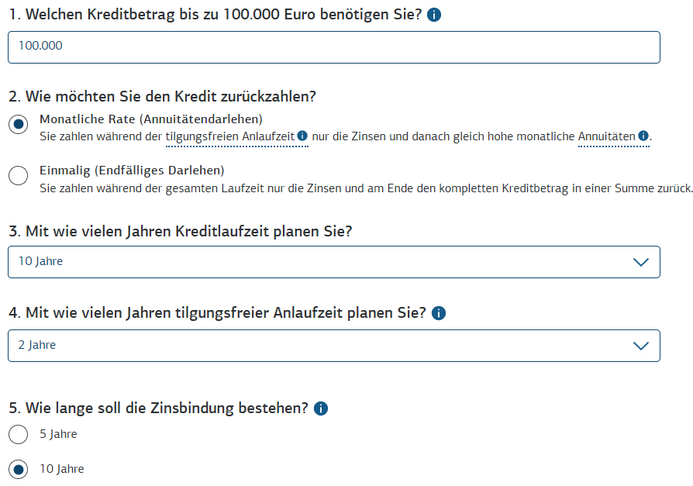Viewport: 693px width, 486px height.
Task: Click the Kreditbetrag input field with 100.000
Action: [333, 47]
